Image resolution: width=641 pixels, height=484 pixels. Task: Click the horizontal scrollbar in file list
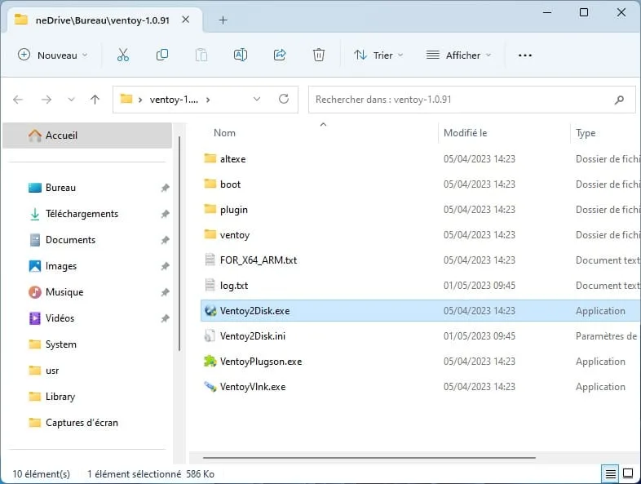point(369,458)
